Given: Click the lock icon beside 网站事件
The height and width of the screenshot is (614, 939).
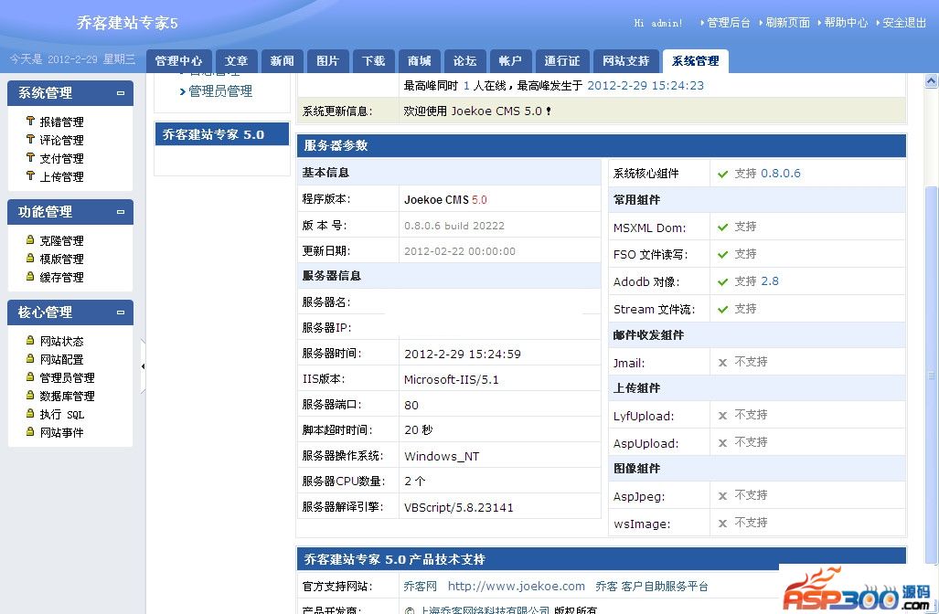Looking at the screenshot, I should tap(30, 431).
